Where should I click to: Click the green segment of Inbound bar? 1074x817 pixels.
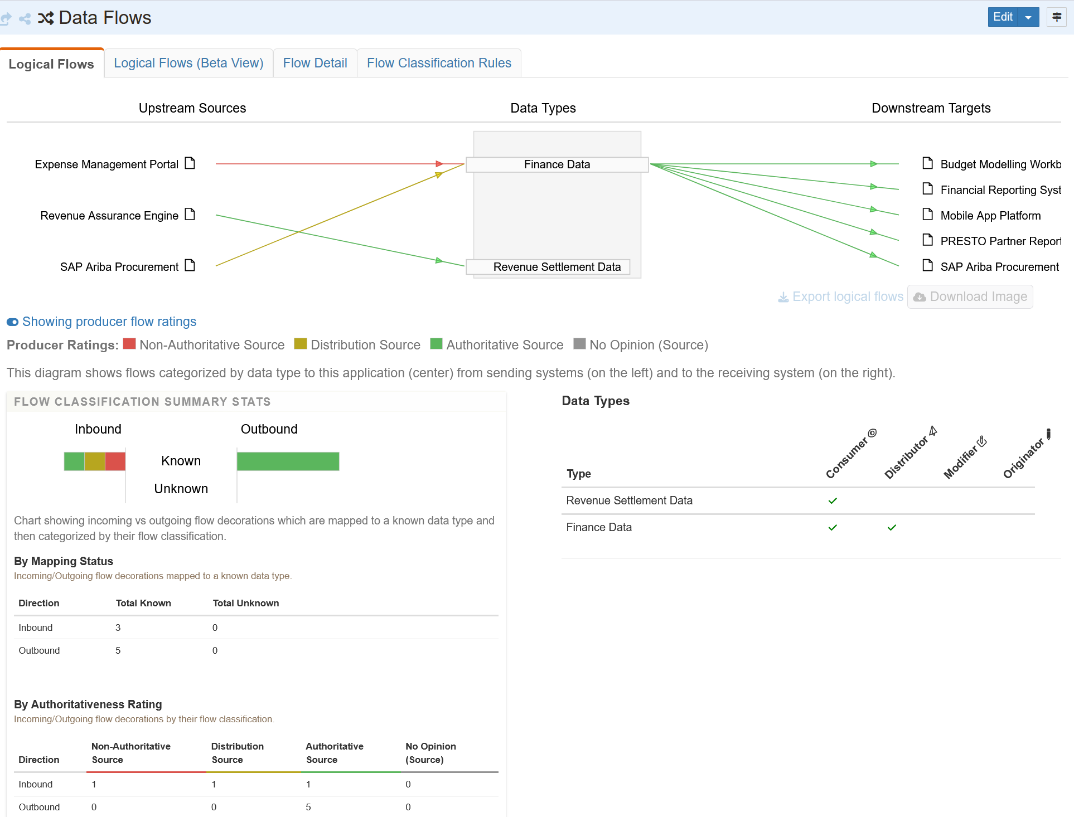coord(74,461)
